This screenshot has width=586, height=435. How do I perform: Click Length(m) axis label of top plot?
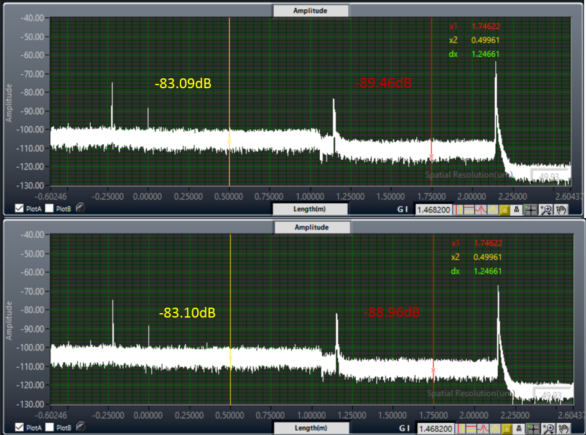(x=309, y=209)
